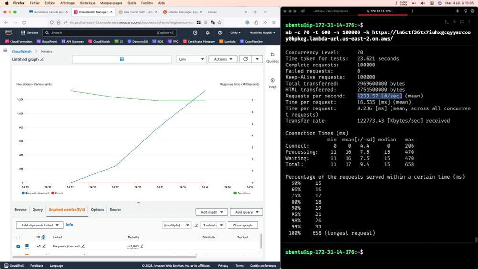
Task: Open a new terminal tab with plus
Action: point(412,11)
